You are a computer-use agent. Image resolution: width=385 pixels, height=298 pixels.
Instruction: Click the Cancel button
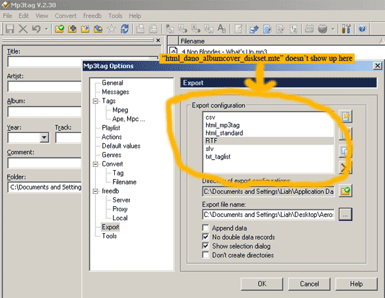tap(309, 284)
